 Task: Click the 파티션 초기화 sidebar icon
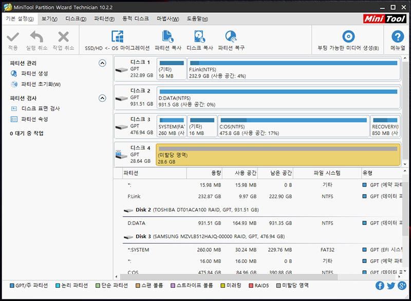(14, 84)
